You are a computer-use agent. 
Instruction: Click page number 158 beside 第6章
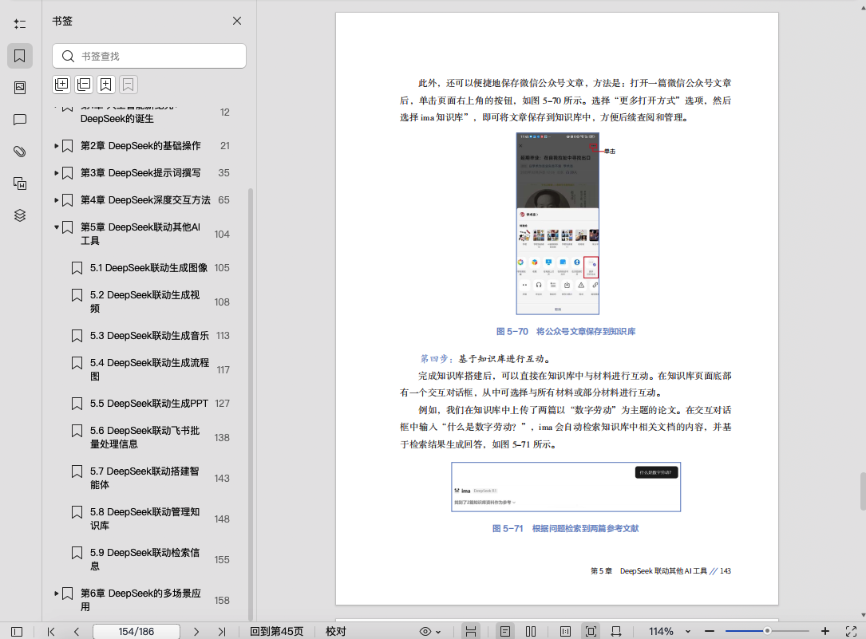pyautogui.click(x=222, y=601)
